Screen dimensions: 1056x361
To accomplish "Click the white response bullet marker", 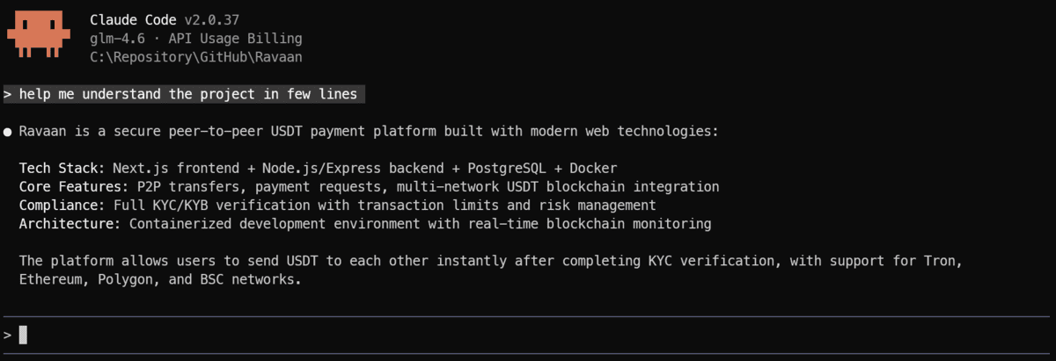I will [8, 132].
